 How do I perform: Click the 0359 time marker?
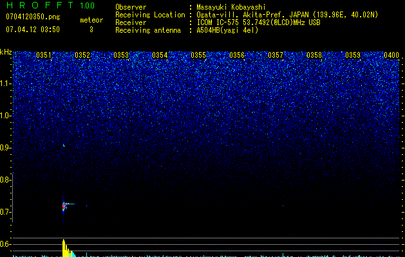point(353,55)
